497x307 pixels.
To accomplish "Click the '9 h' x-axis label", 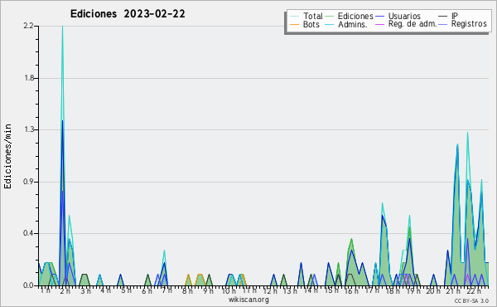I will click(x=208, y=290).
